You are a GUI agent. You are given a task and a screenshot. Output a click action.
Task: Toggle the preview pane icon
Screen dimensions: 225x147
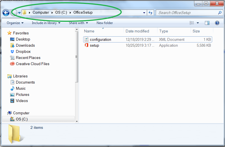pos(207,23)
